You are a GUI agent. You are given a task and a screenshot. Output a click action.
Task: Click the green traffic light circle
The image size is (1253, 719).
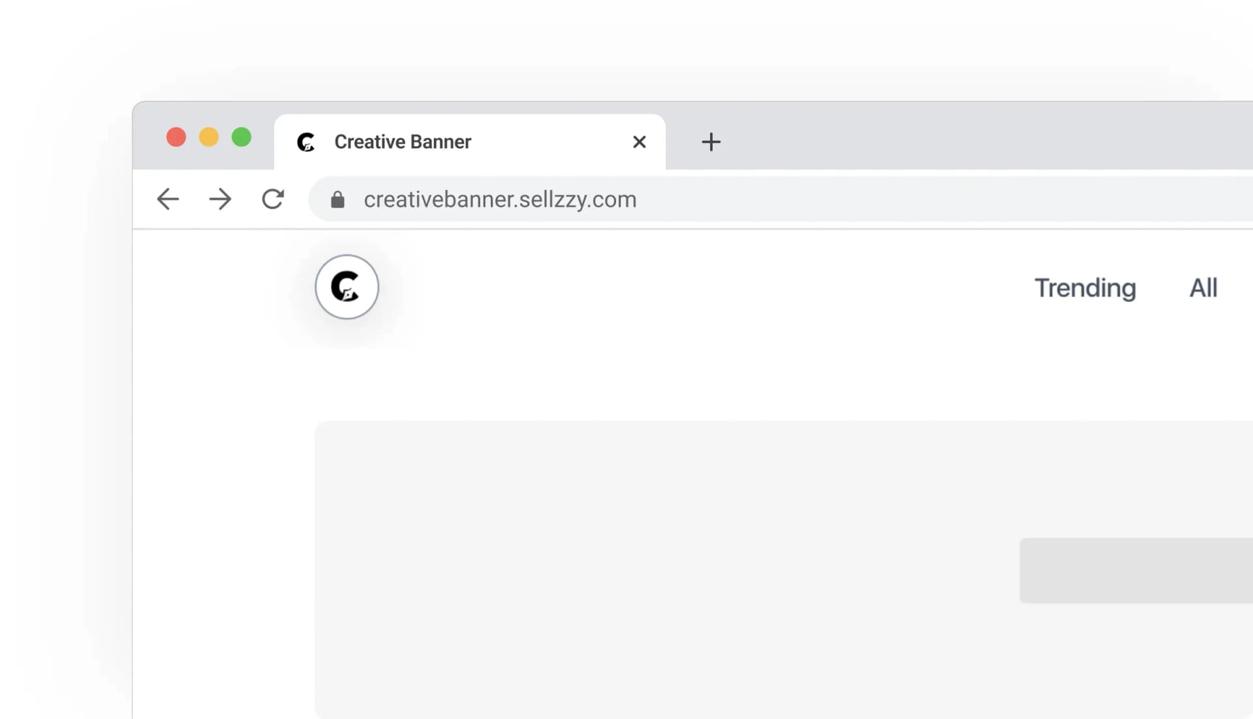coord(241,138)
